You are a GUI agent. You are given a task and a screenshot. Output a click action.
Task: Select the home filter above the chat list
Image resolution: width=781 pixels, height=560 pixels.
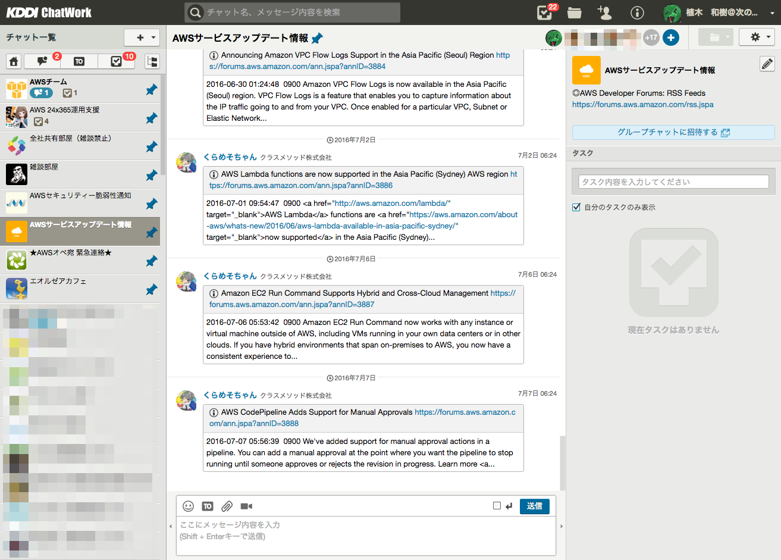click(13, 61)
